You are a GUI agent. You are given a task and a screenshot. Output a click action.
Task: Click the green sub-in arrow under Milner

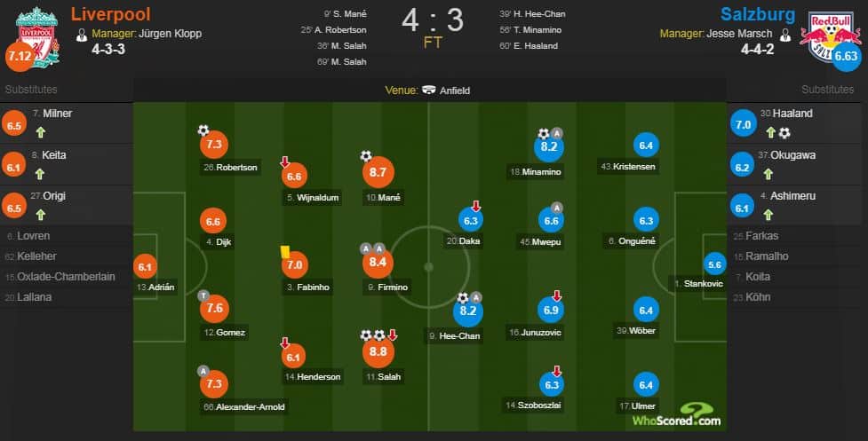[x=40, y=132]
